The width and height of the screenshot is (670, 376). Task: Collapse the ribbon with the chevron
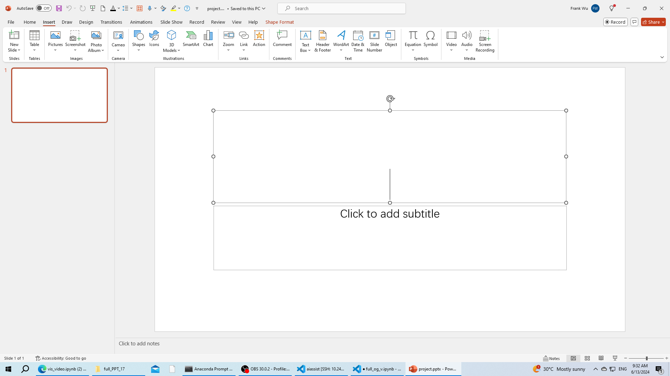[662, 57]
